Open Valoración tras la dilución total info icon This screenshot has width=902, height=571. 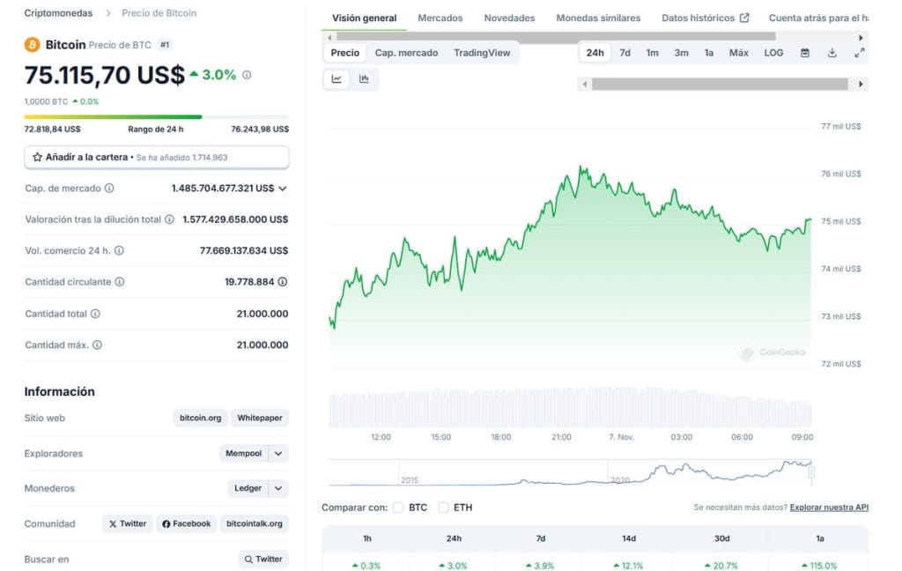point(169,219)
